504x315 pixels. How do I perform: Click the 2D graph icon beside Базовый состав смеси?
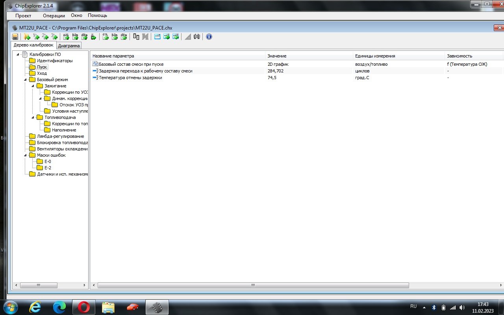(95, 64)
